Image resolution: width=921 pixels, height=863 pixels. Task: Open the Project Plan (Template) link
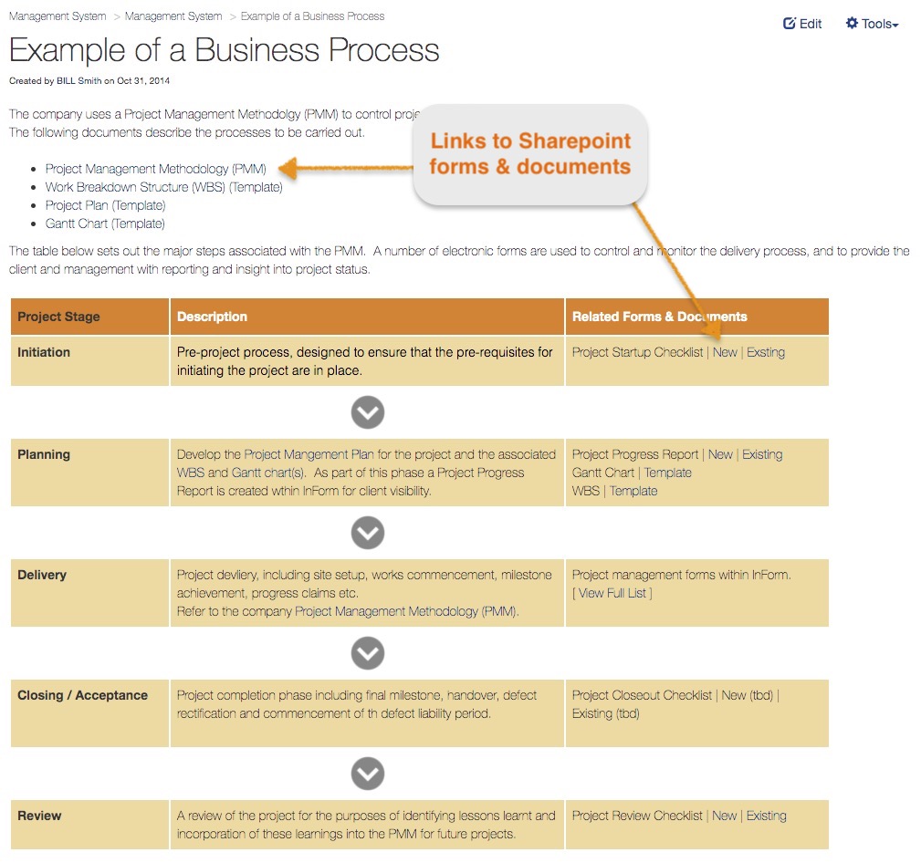pyautogui.click(x=106, y=205)
